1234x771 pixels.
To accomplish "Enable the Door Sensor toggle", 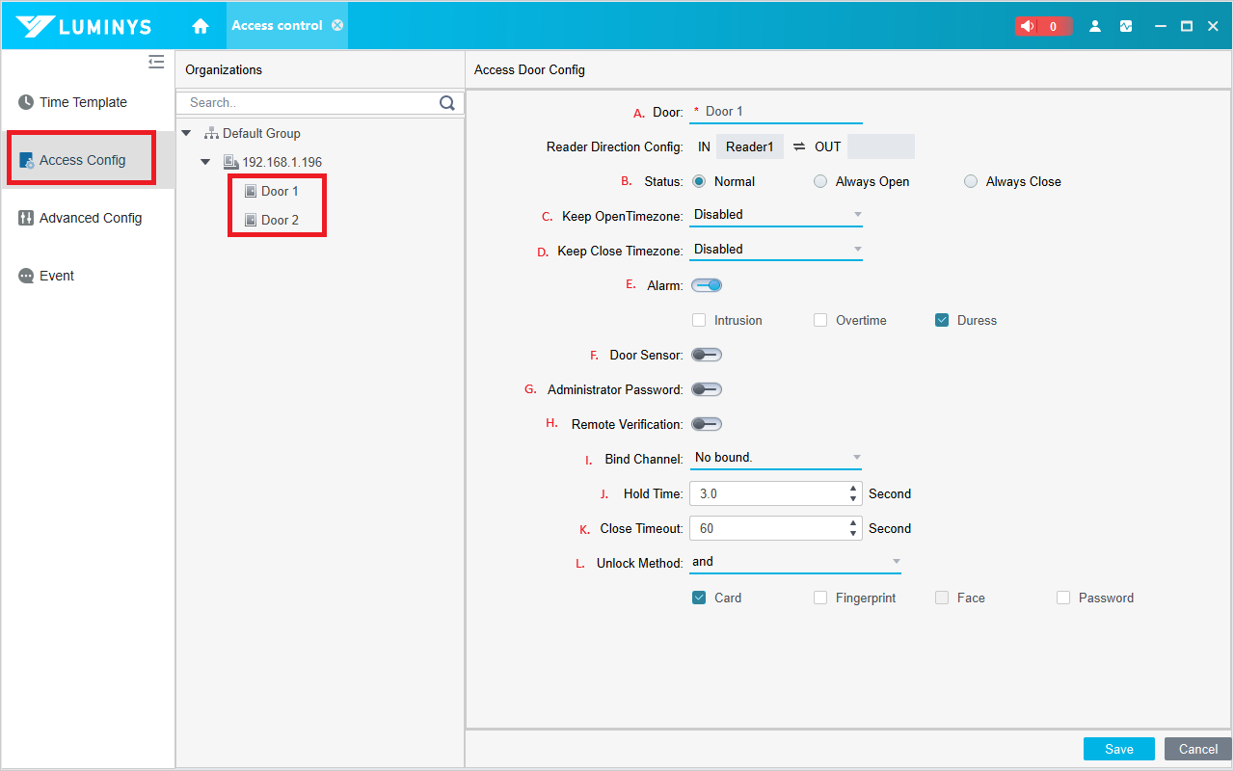I will click(707, 355).
